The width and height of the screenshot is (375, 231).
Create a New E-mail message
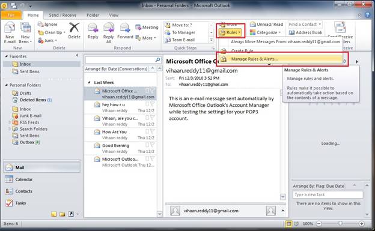click(10, 32)
